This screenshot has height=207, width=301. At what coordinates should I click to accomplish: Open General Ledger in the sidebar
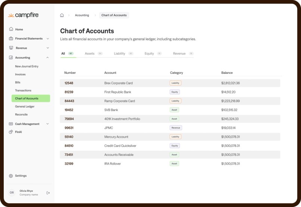point(25,106)
